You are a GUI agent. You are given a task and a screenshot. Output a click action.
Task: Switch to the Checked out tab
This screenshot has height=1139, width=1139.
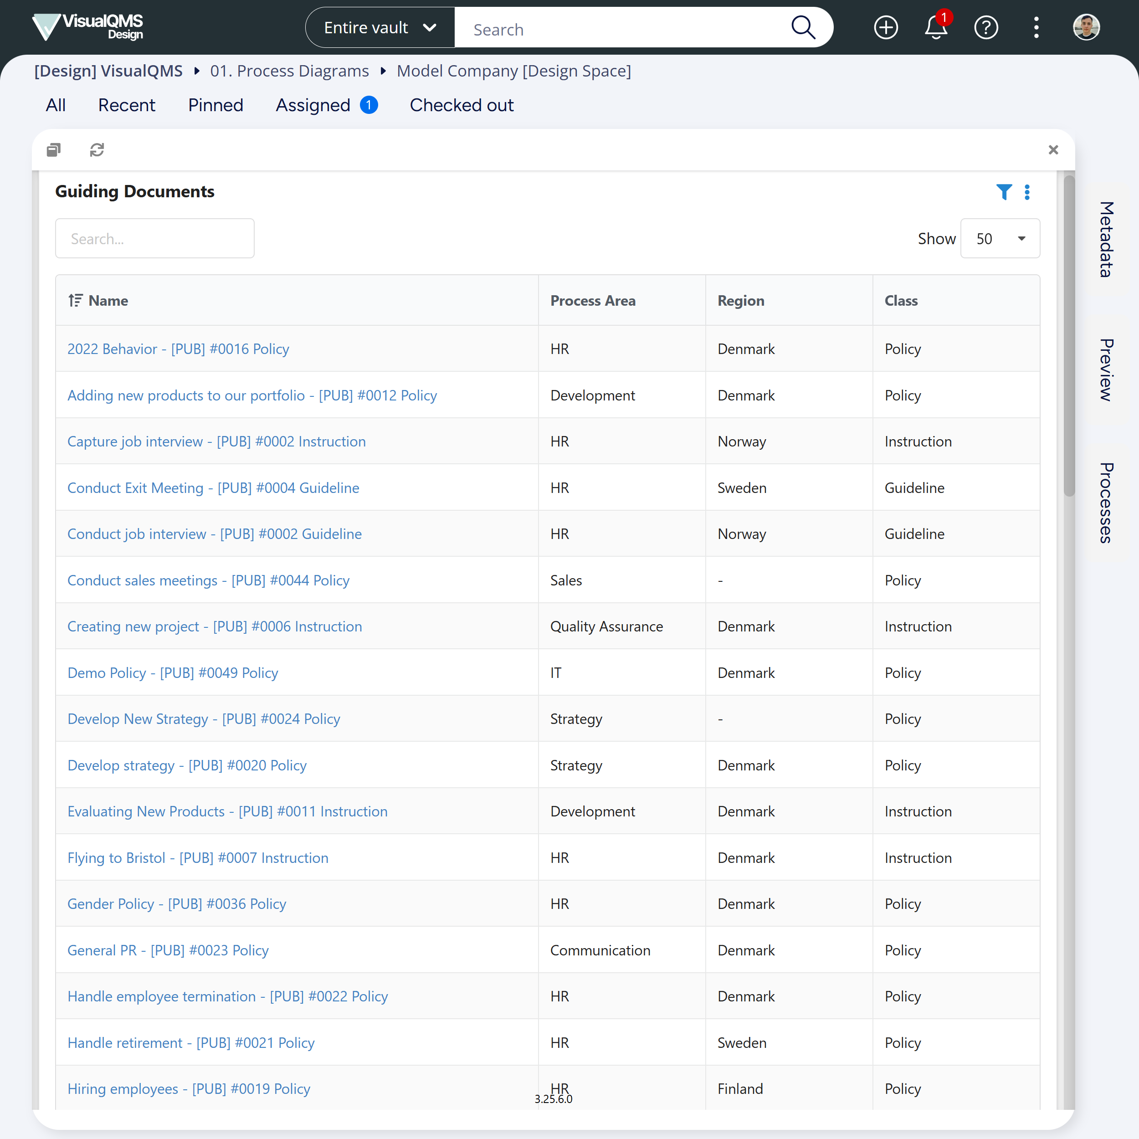462,105
